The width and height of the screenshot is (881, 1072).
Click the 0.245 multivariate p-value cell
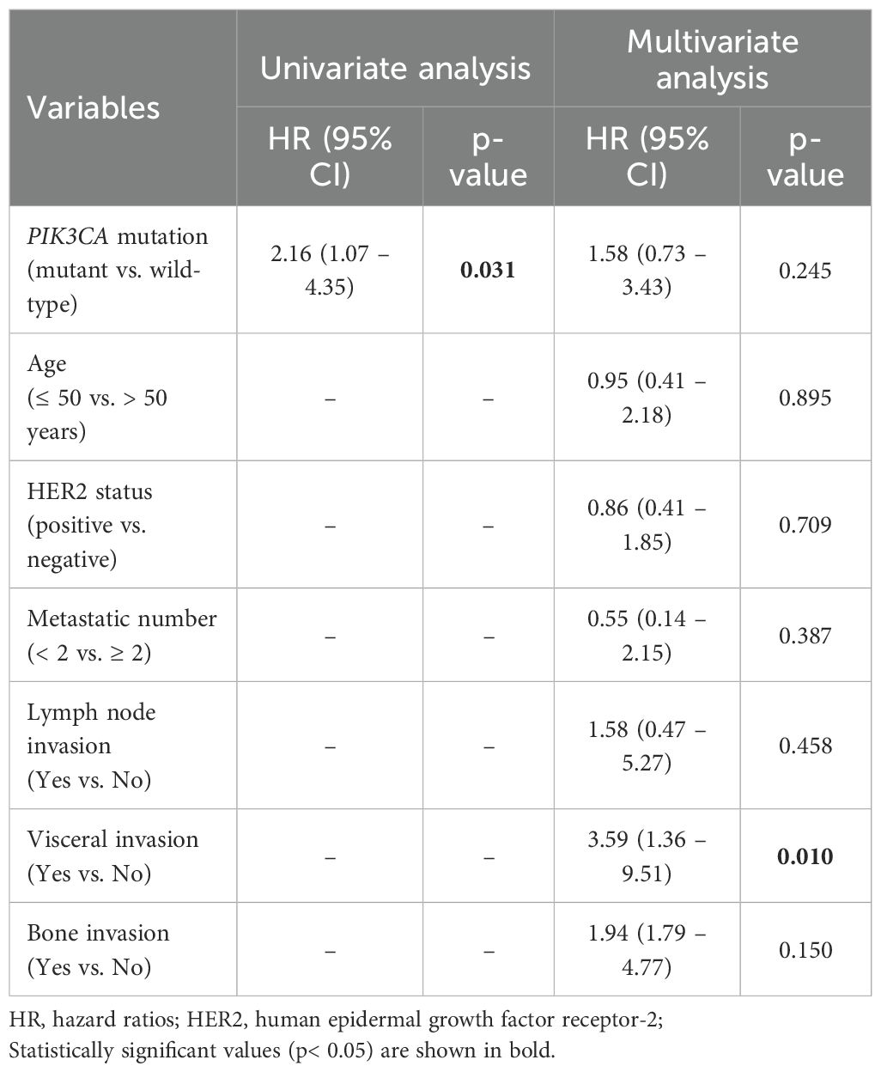coord(805,271)
